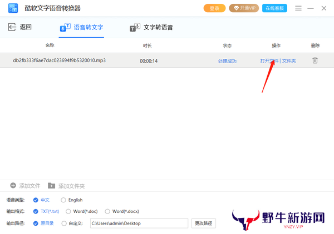The height and width of the screenshot is (234, 334).
Task: Click the 酷软文字语音转换器 title text
Action: click(53, 8)
